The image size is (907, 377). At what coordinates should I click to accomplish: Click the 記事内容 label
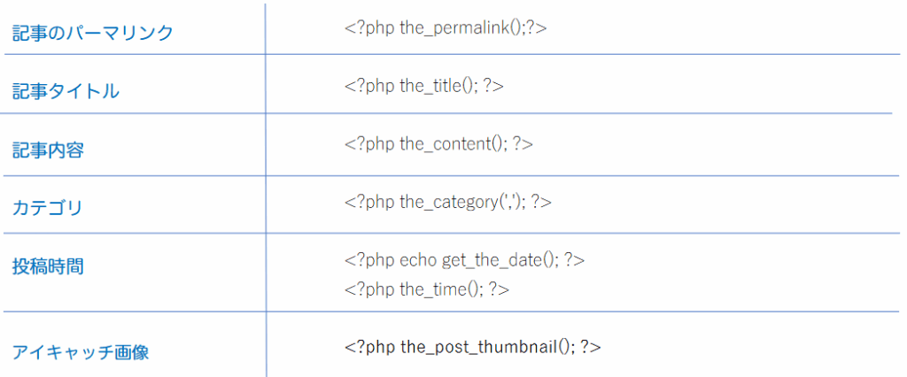48,150
